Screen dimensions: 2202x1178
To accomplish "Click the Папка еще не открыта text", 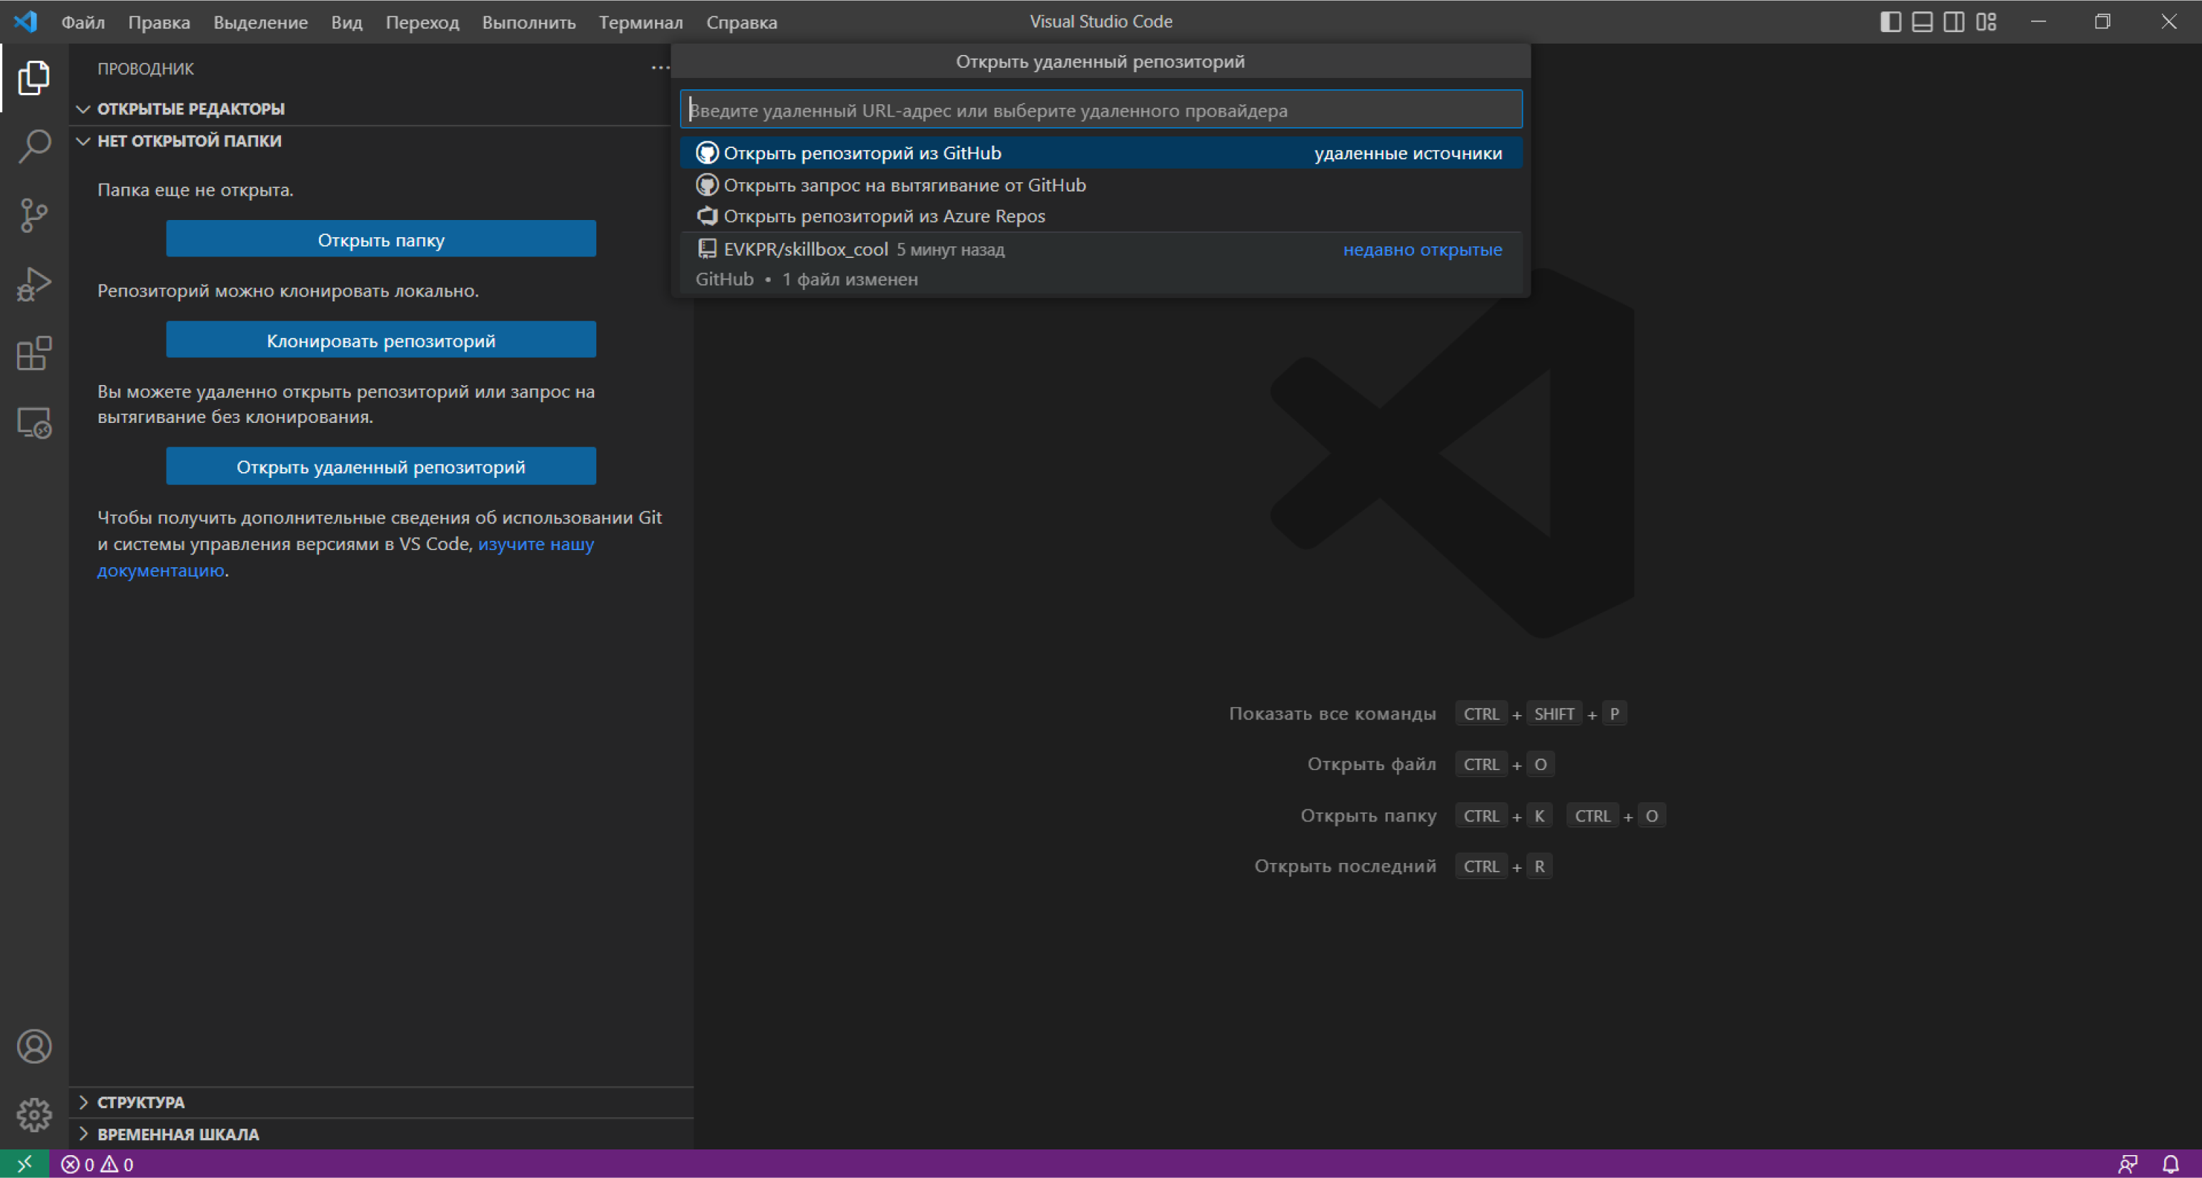I will [x=195, y=189].
